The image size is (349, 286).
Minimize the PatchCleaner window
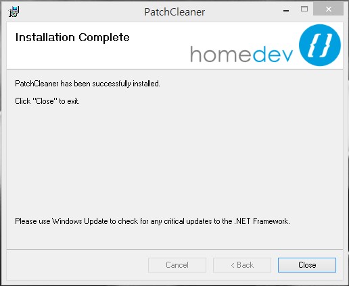(x=286, y=10)
